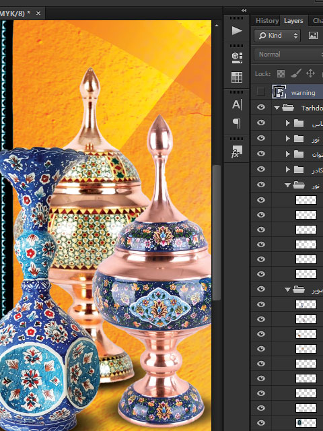This screenshot has height=431, width=323.
Task: Select the warning layer name
Action: pyautogui.click(x=303, y=93)
